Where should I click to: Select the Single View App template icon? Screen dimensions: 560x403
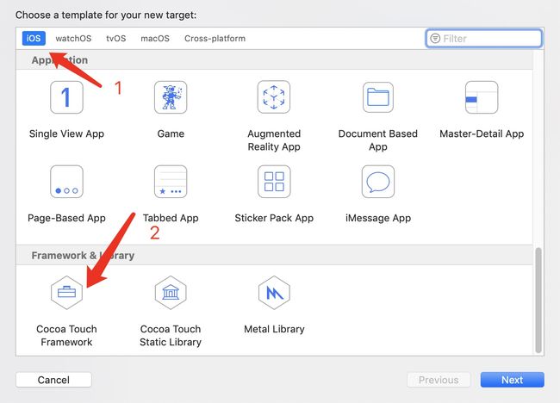click(x=66, y=97)
